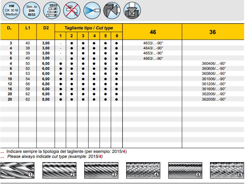
Task: Select cut type 1 dot for 360406 row
Action: 61,63
